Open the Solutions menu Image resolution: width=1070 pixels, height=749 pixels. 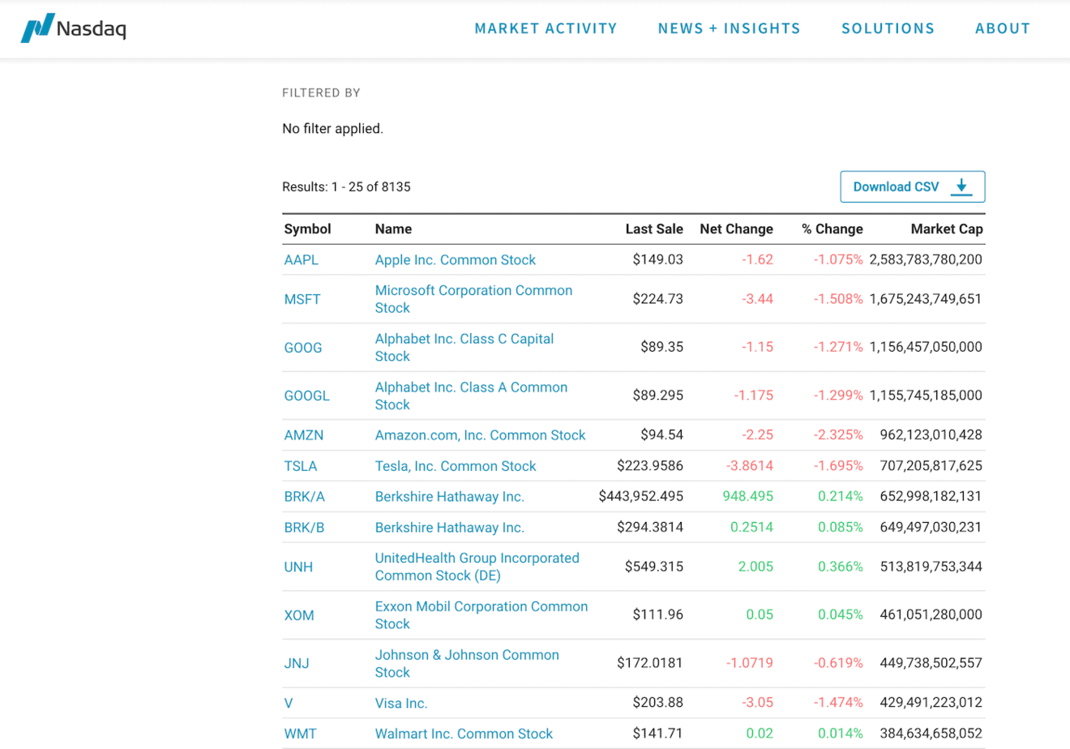point(888,28)
